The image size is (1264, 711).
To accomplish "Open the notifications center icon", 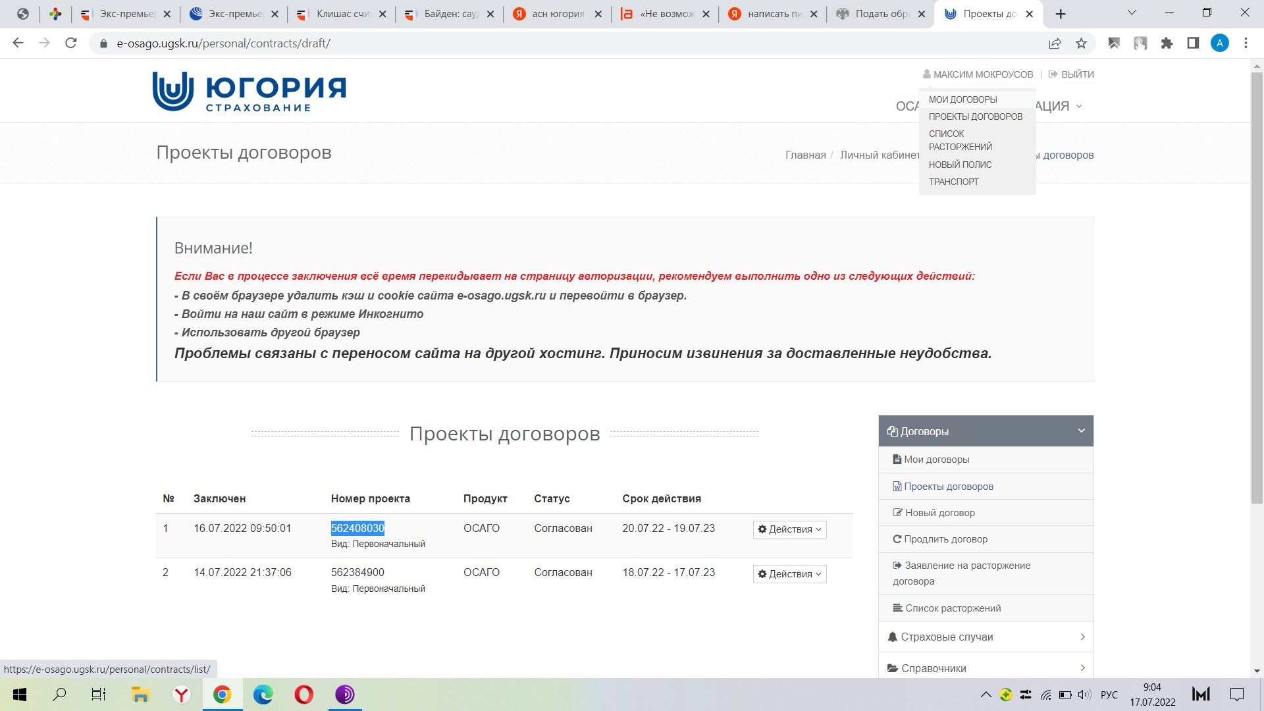I will (x=1237, y=695).
